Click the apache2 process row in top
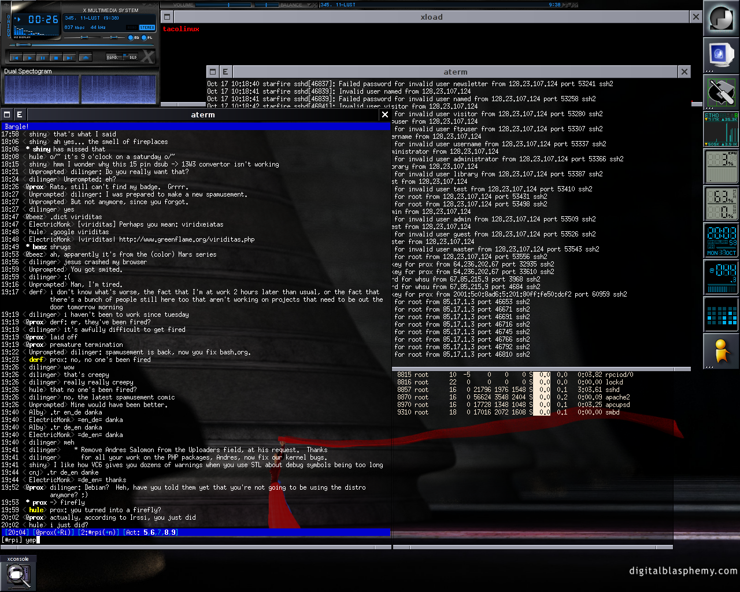 click(513, 397)
